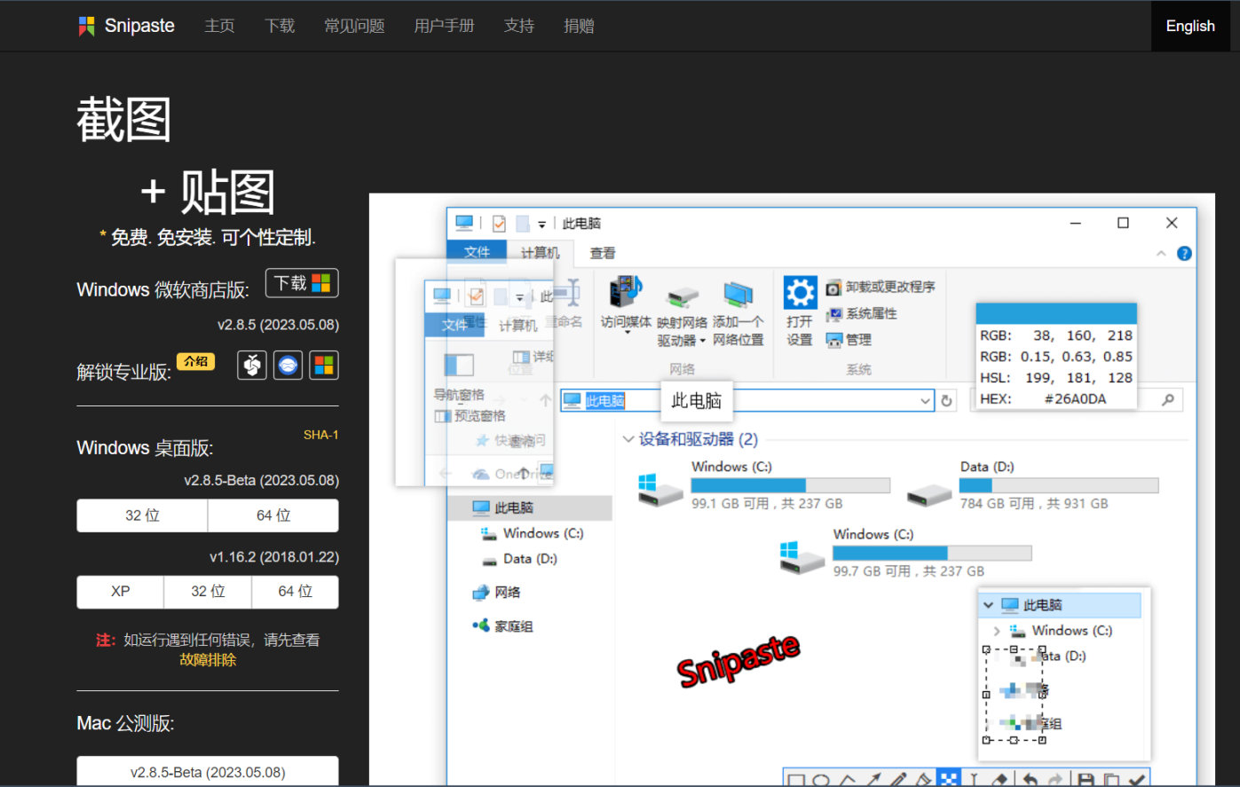The image size is (1240, 787).
Task: Download the 32 位 build of v2.8.5-Beta
Action: [142, 515]
